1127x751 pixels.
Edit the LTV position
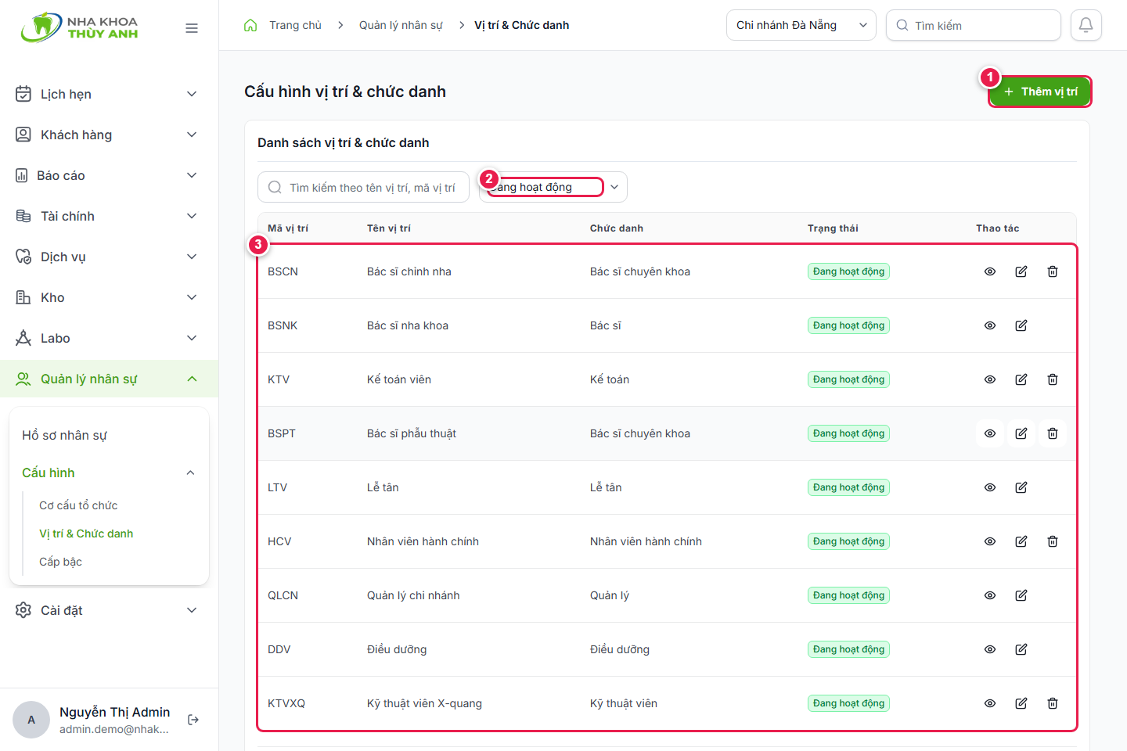tap(1021, 487)
